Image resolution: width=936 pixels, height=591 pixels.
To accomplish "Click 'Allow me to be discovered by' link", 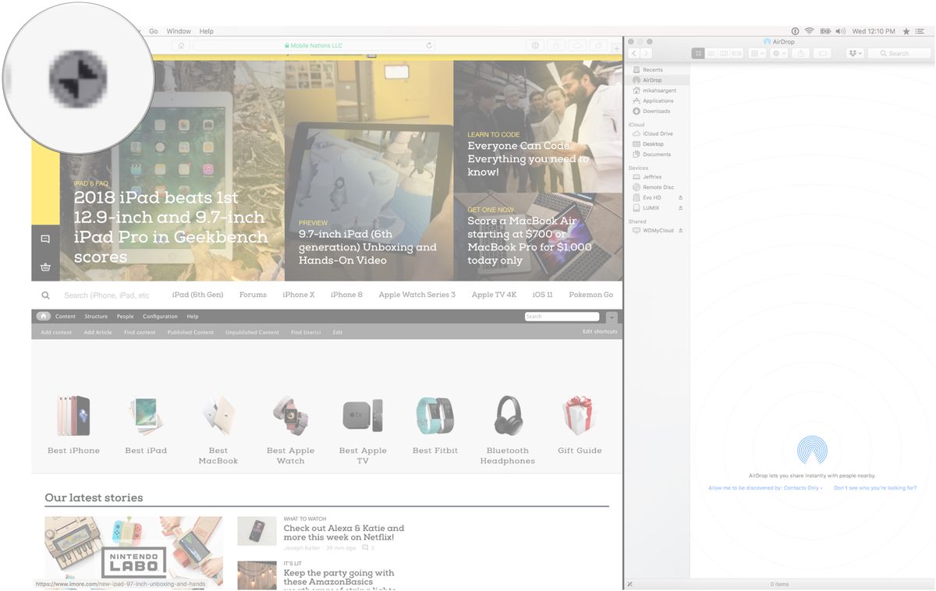I will pyautogui.click(x=765, y=488).
